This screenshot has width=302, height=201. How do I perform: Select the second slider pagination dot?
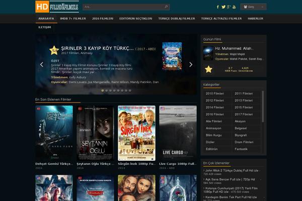[107, 90]
